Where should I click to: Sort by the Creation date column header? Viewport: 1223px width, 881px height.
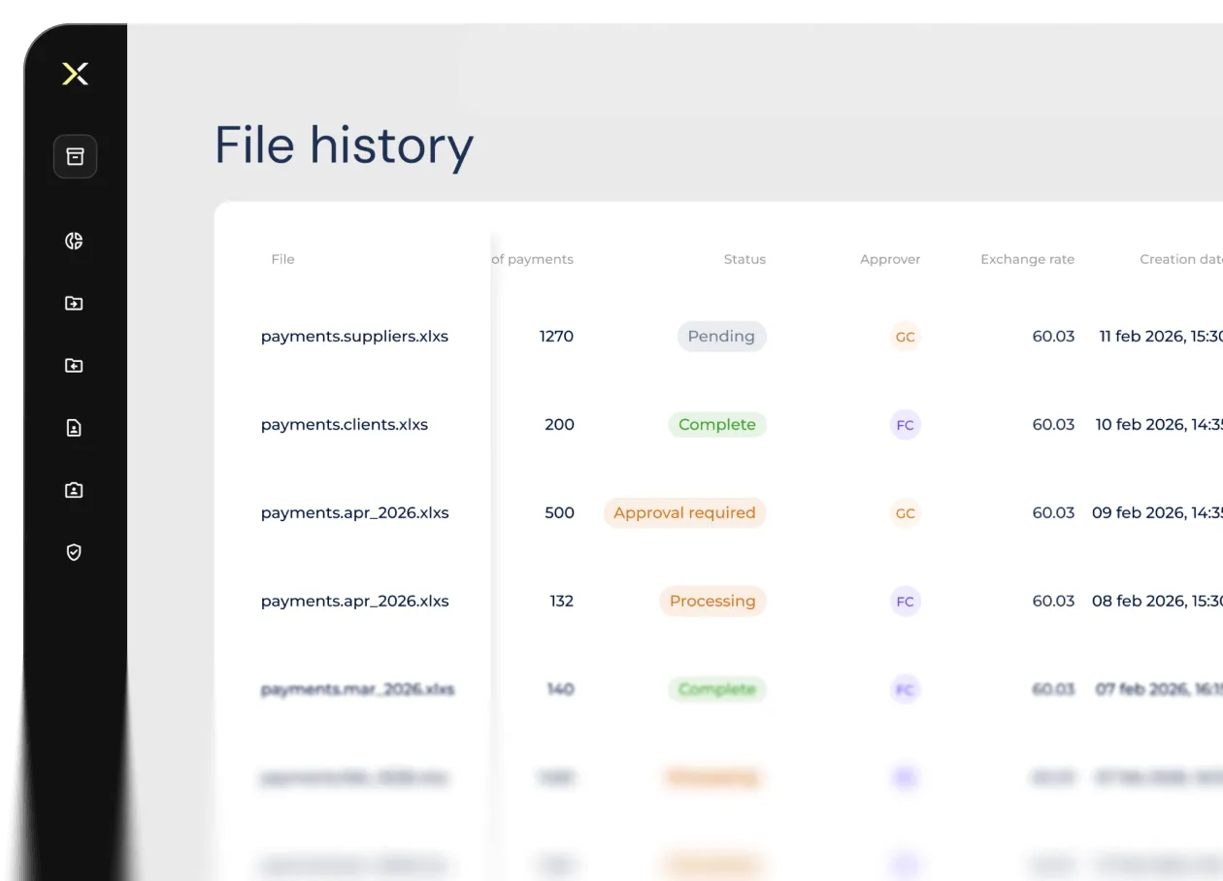click(1181, 259)
